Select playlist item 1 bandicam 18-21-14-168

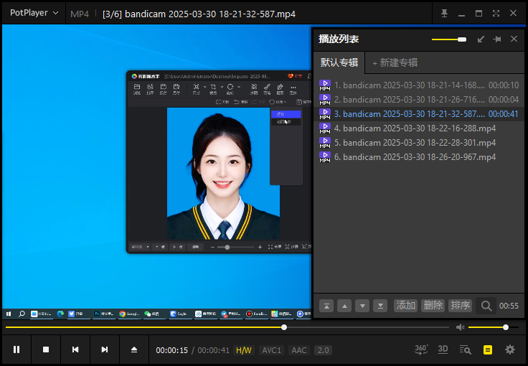(x=419, y=85)
